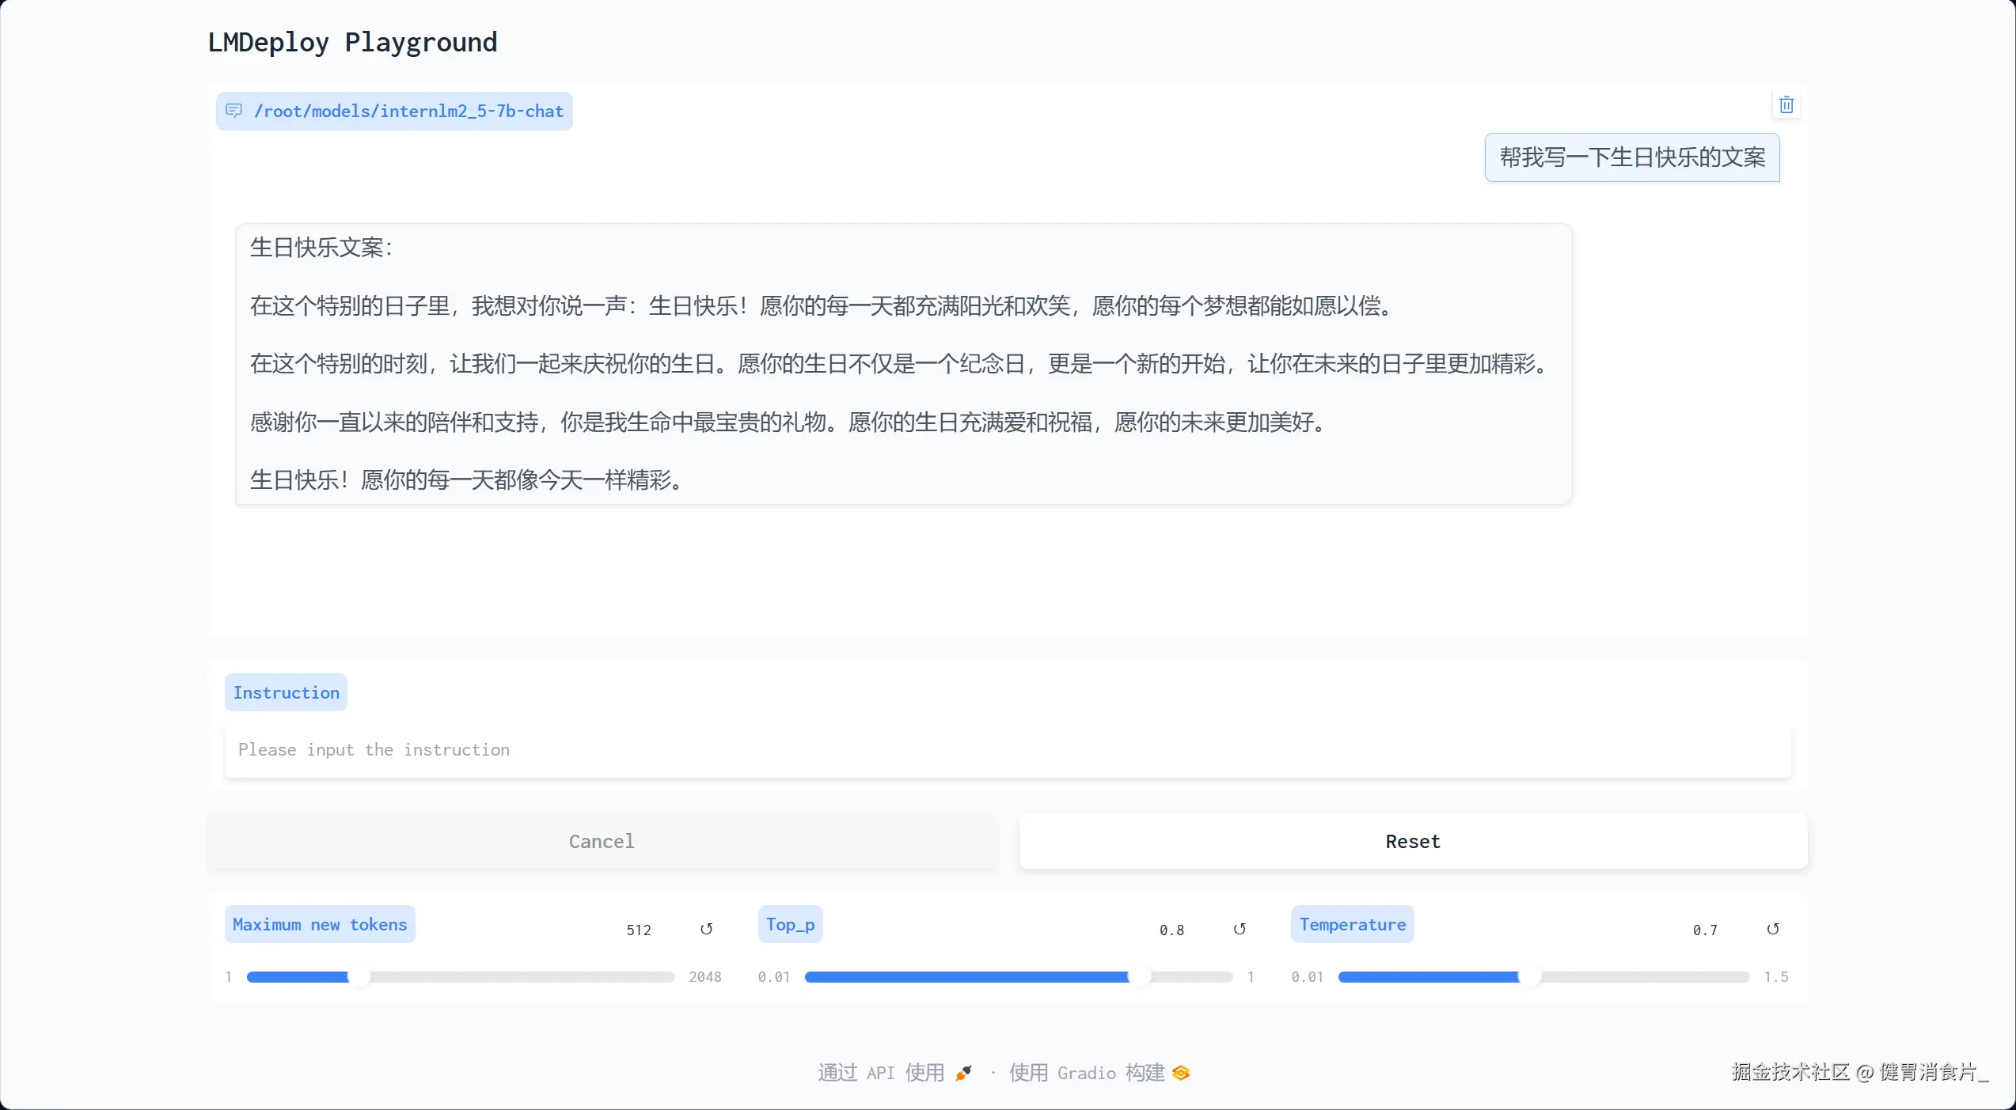This screenshot has width=2016, height=1110.
Task: Click the 0.7 Temperature number field
Action: coord(1705,930)
